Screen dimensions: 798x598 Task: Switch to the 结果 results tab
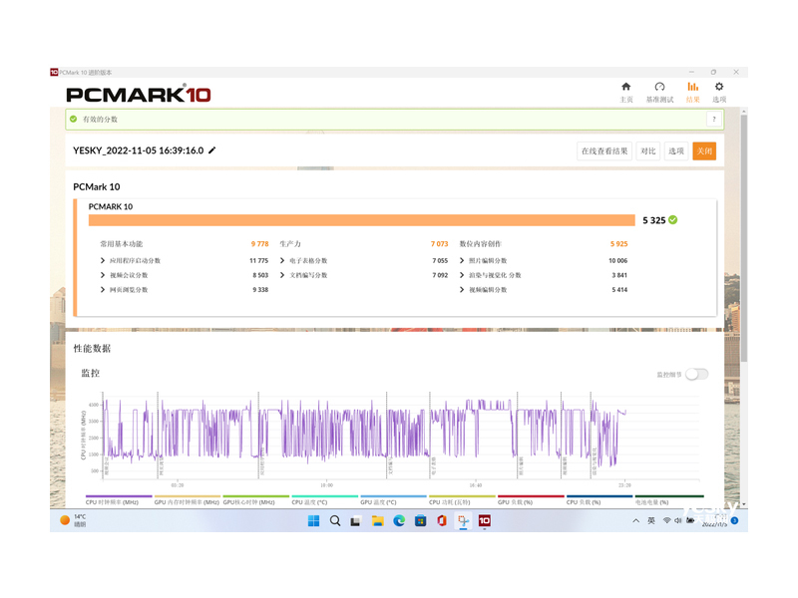tap(692, 92)
